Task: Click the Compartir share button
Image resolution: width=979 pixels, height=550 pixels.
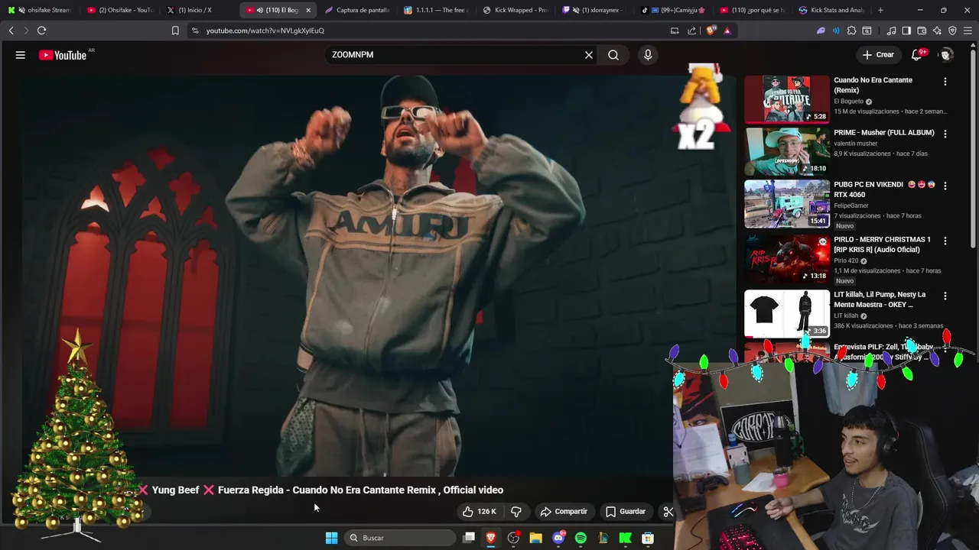Action: pos(564,512)
